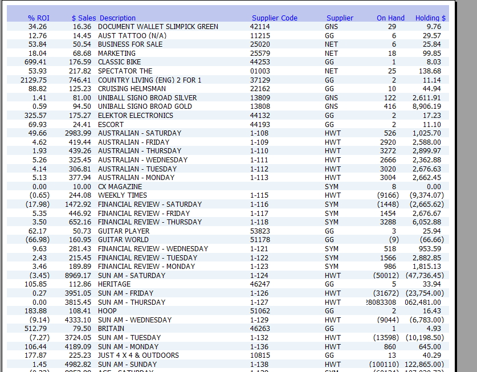Select the AUSTRALIAN - SATURDAY description

140,133
